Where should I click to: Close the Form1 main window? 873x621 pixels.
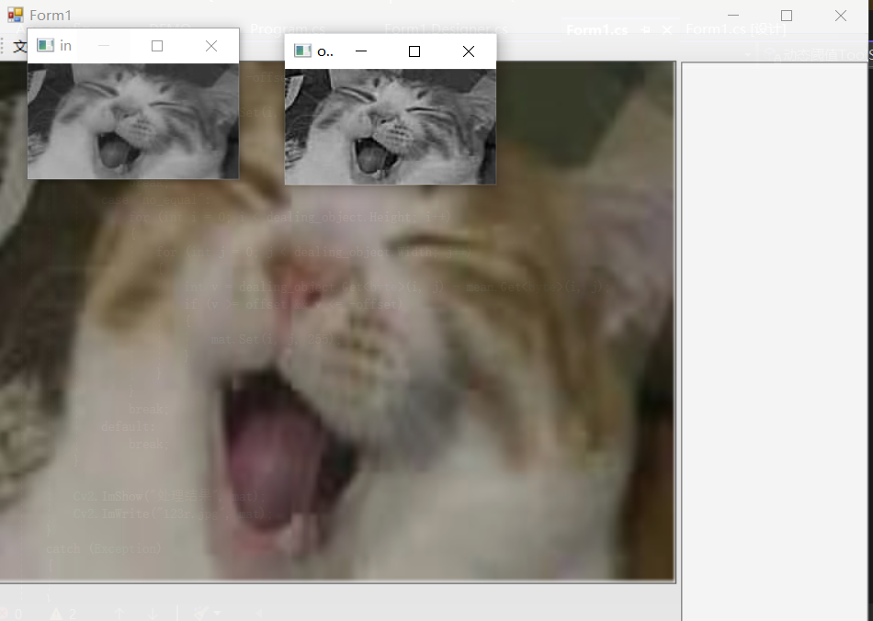(841, 16)
